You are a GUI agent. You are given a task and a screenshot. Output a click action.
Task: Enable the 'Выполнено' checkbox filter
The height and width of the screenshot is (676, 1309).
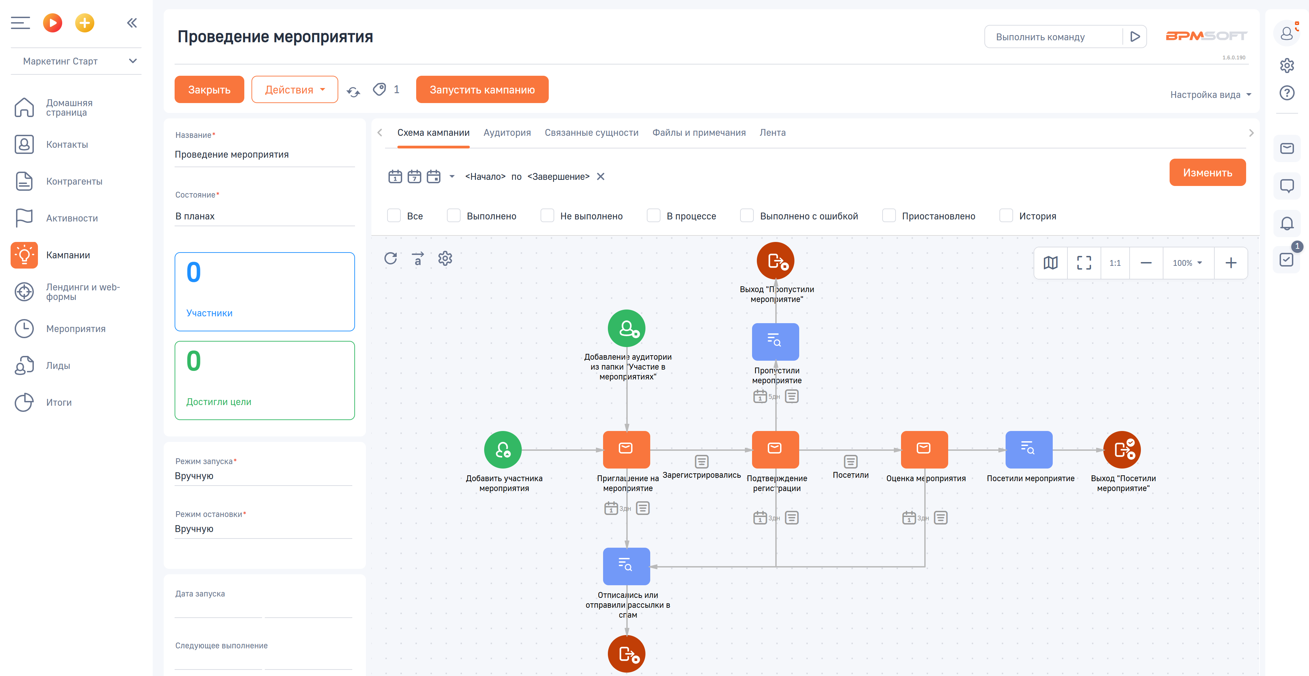[x=453, y=216]
